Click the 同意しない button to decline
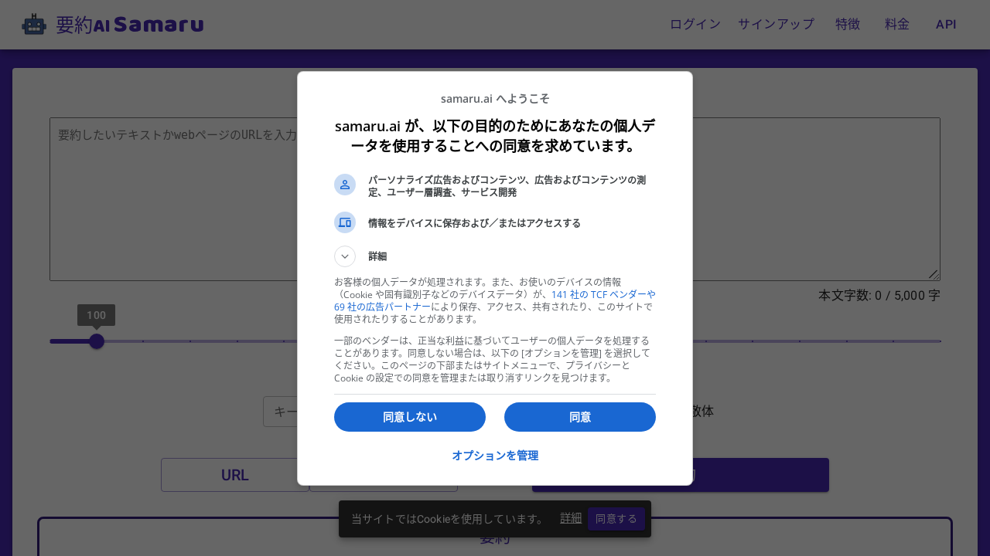 point(409,417)
